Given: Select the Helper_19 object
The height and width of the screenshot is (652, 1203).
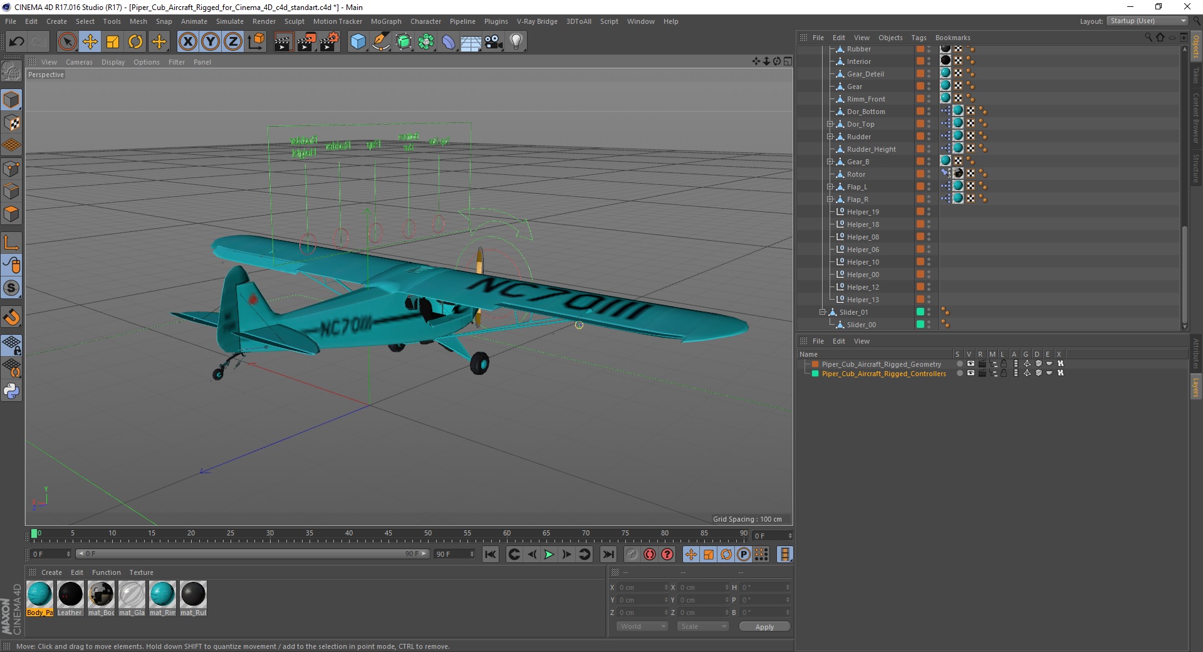Looking at the screenshot, I should click(x=863, y=212).
